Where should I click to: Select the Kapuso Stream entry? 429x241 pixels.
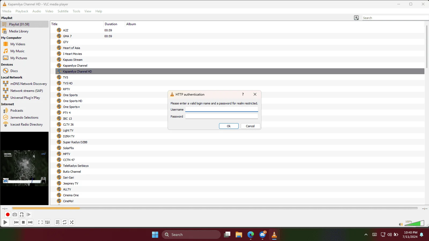click(x=240, y=60)
